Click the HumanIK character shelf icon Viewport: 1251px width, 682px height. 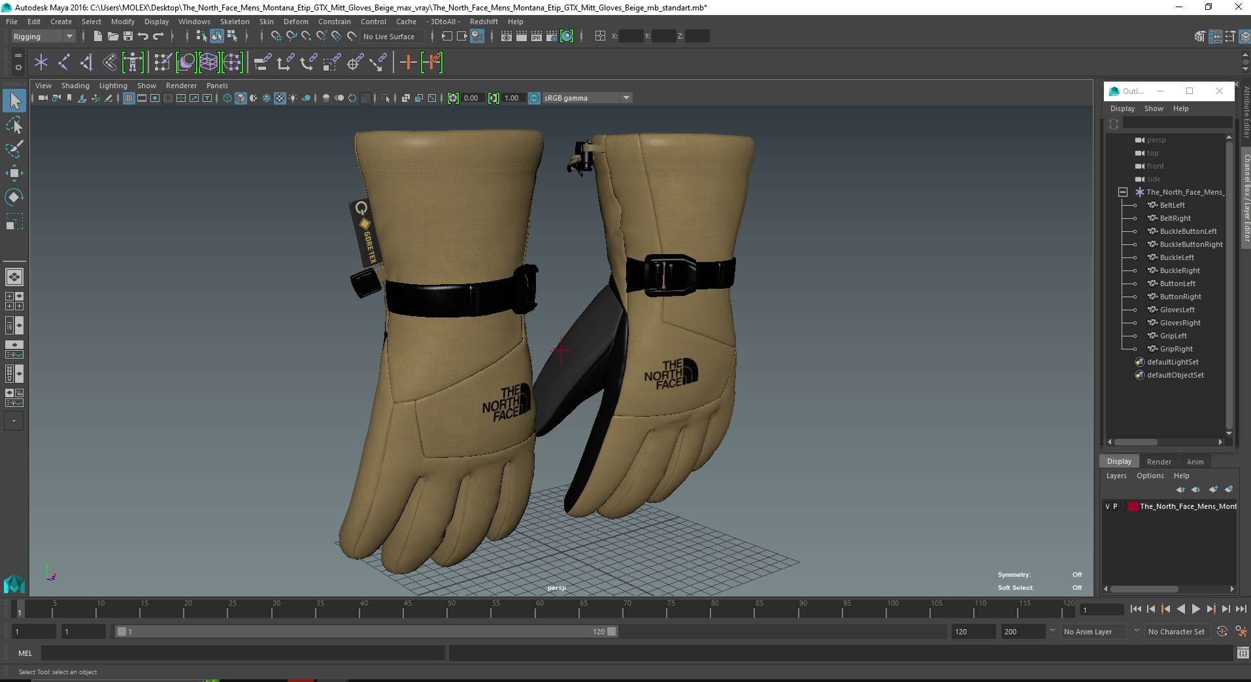coord(133,63)
